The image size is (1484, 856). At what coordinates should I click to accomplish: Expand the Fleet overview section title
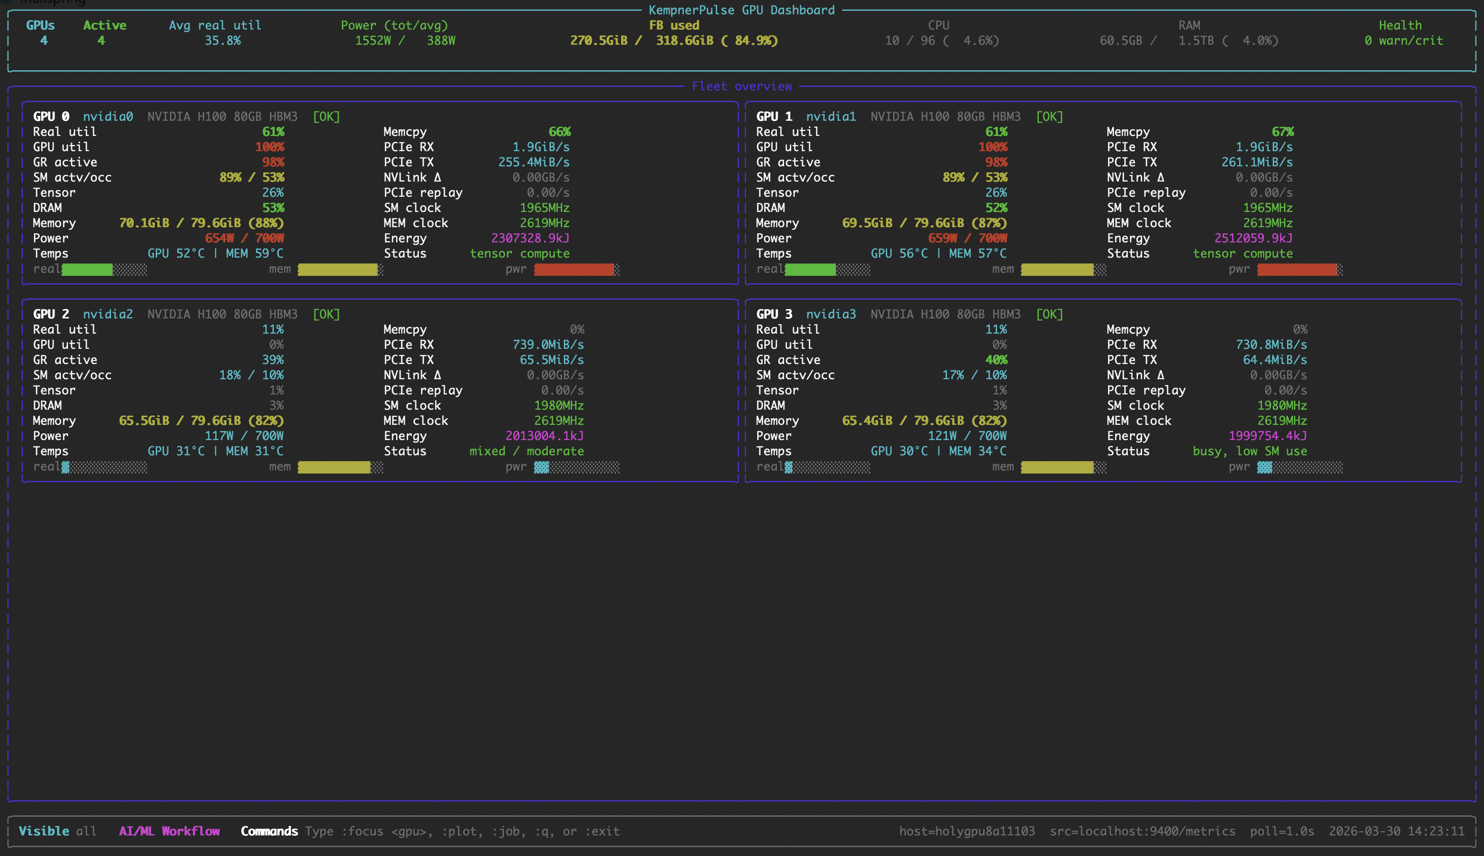(742, 86)
